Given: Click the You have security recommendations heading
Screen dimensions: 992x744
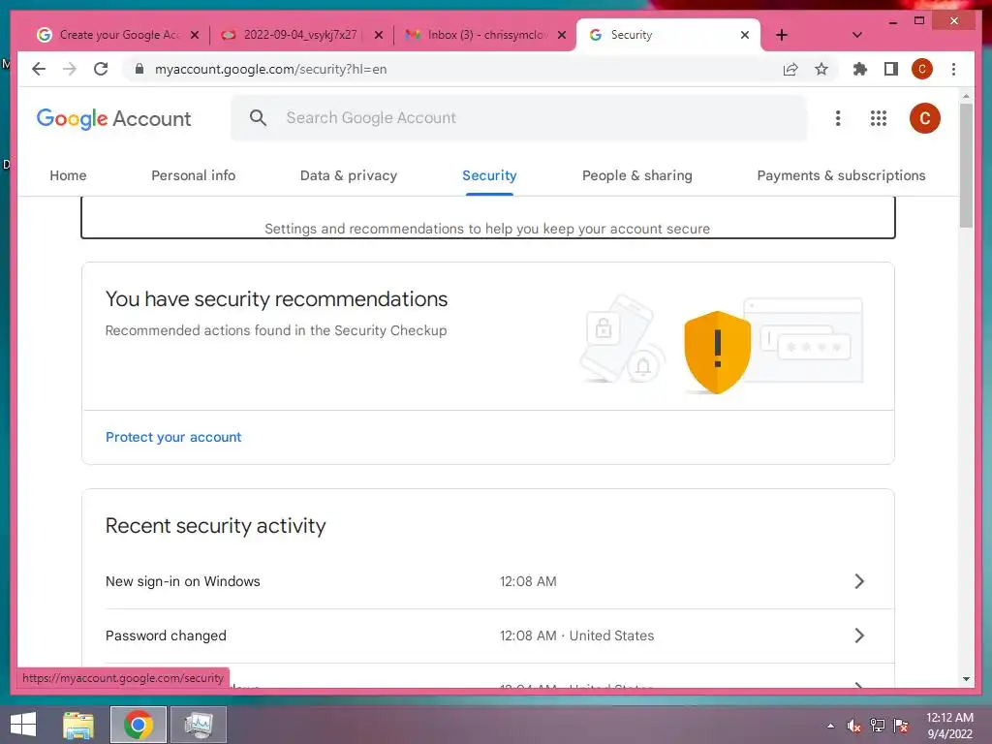Looking at the screenshot, I should click(x=276, y=299).
